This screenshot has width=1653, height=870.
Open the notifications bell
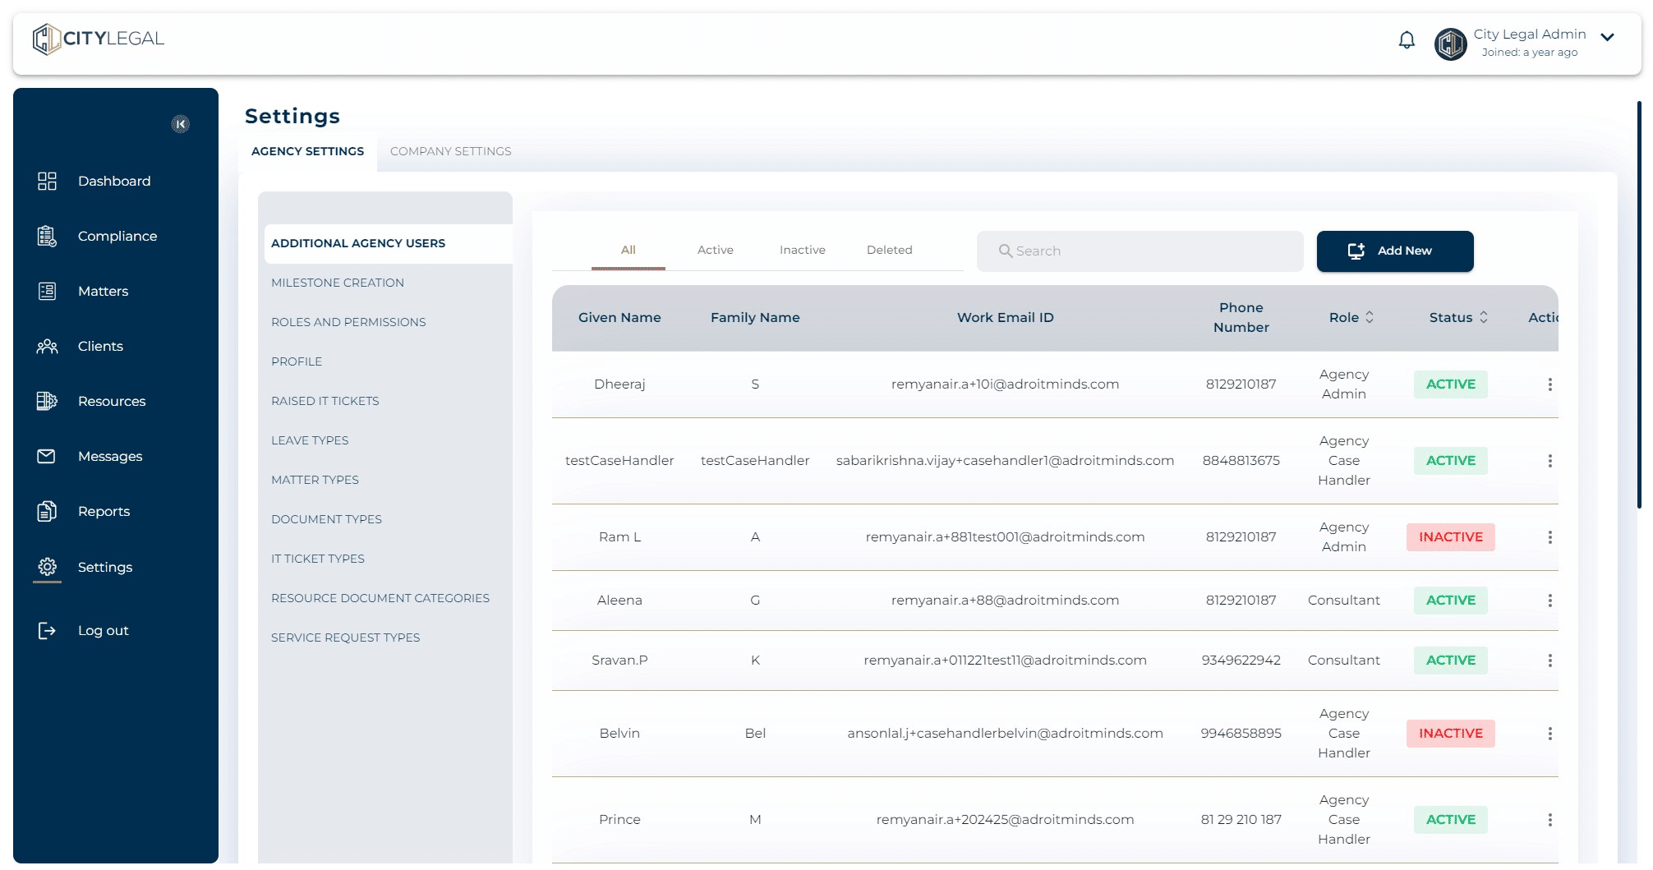click(x=1407, y=40)
